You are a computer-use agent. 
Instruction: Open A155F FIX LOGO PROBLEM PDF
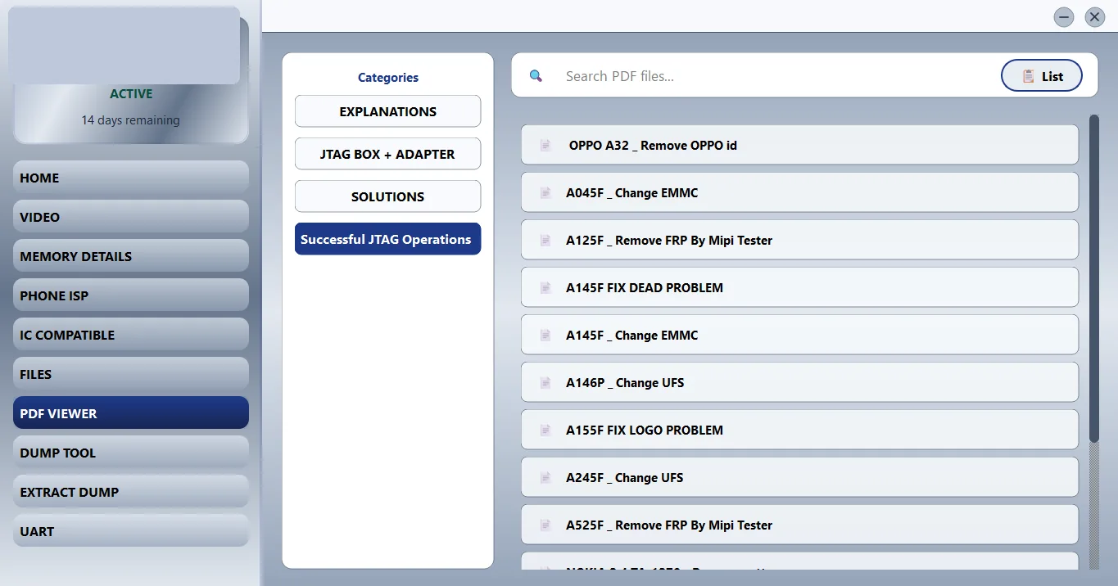point(799,430)
